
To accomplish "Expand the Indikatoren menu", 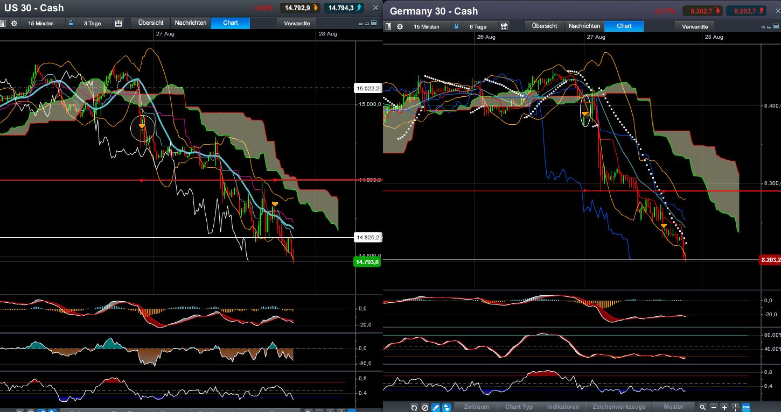I will 563,407.
